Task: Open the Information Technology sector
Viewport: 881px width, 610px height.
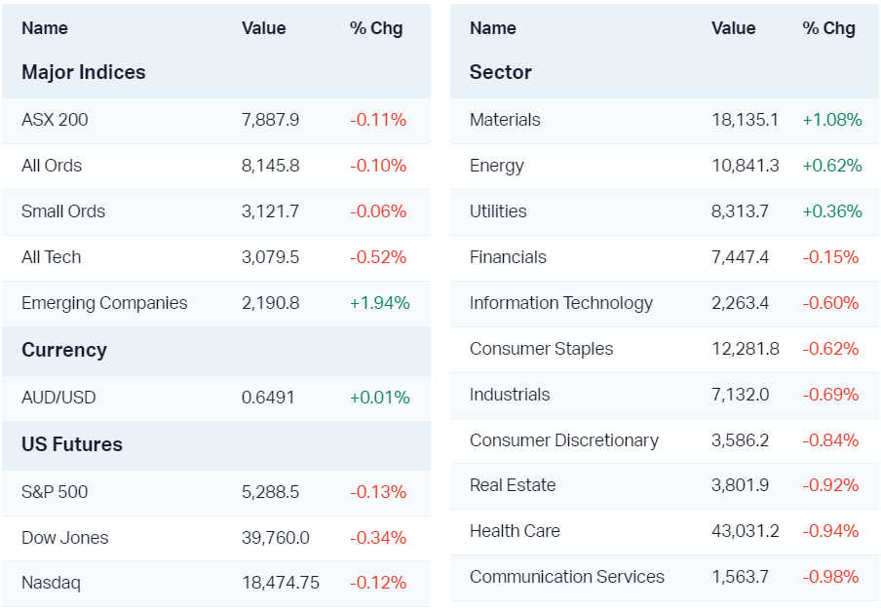Action: [561, 303]
